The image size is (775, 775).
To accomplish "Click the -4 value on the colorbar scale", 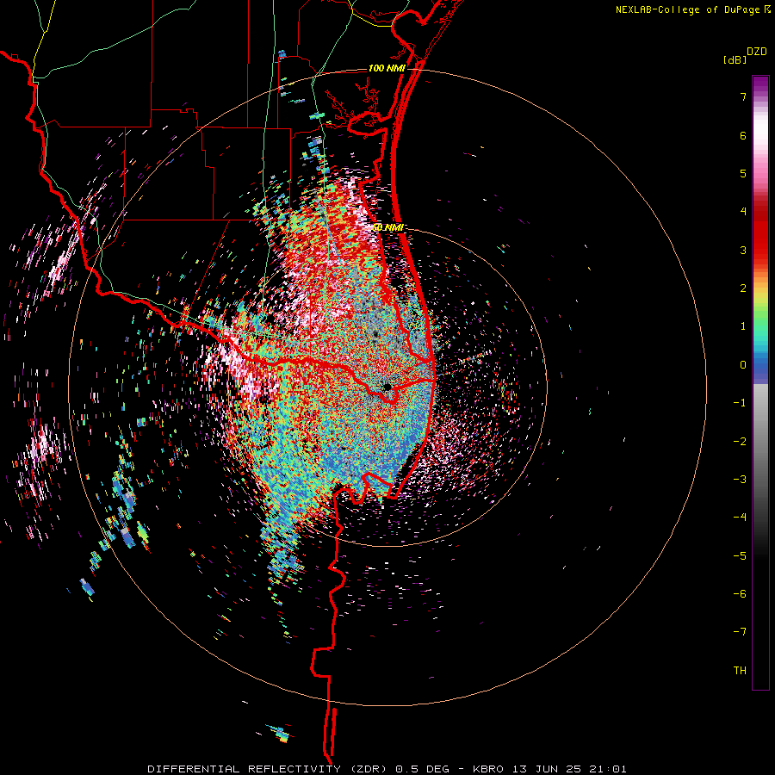I will coord(740,518).
